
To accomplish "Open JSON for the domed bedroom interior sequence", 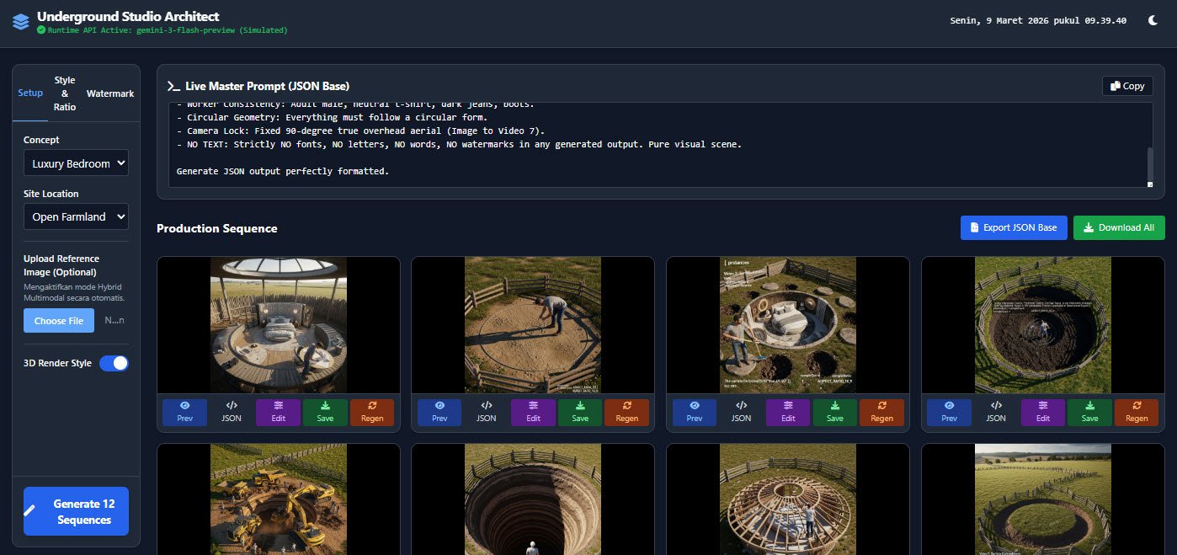I will [232, 413].
